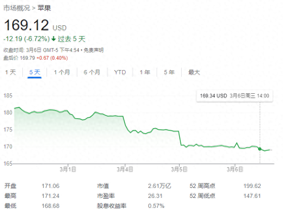
Task: Click the 169.34 USD chart tooltip
Action: [x=234, y=96]
